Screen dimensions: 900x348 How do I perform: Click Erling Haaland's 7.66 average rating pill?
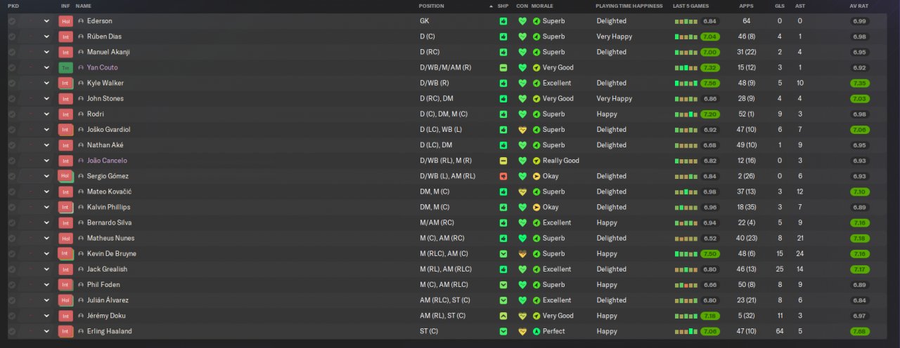coord(859,331)
